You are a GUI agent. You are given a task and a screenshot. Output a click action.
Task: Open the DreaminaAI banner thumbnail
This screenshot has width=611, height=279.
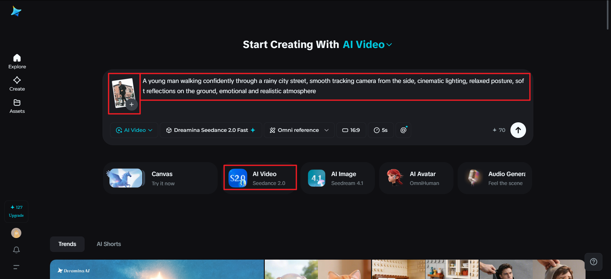coord(157,269)
